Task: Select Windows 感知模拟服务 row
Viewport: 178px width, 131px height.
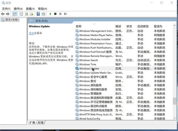Action: tap(120, 89)
